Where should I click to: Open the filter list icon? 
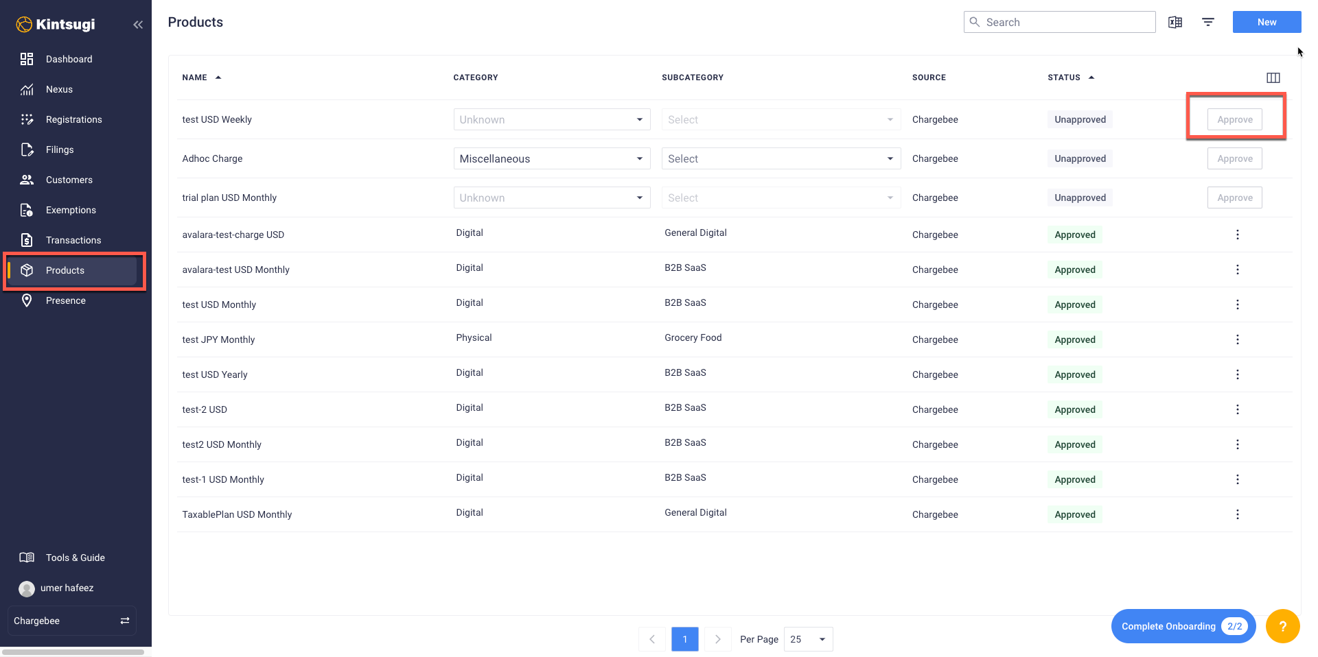point(1208,22)
